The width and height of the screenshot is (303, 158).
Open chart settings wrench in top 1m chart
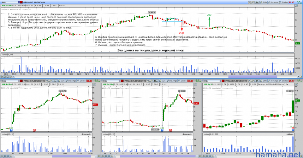point(252,2)
